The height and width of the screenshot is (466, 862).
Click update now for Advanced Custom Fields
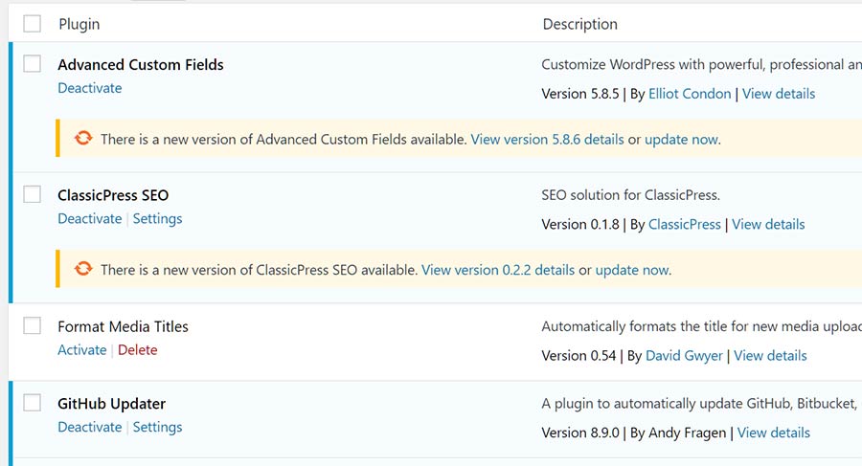(x=681, y=140)
